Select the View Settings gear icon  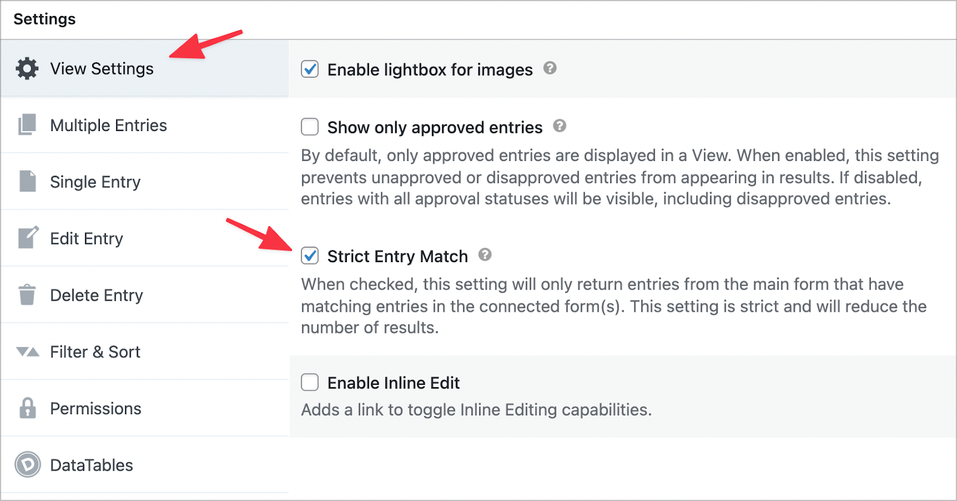27,68
